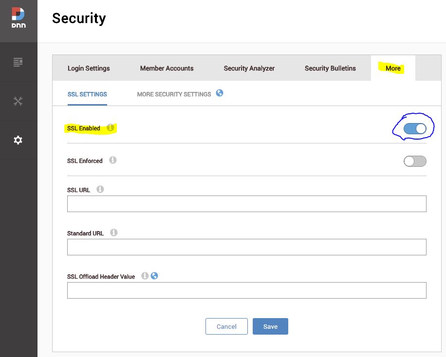Click globe icon beside SSL Offload Header Value

154,276
